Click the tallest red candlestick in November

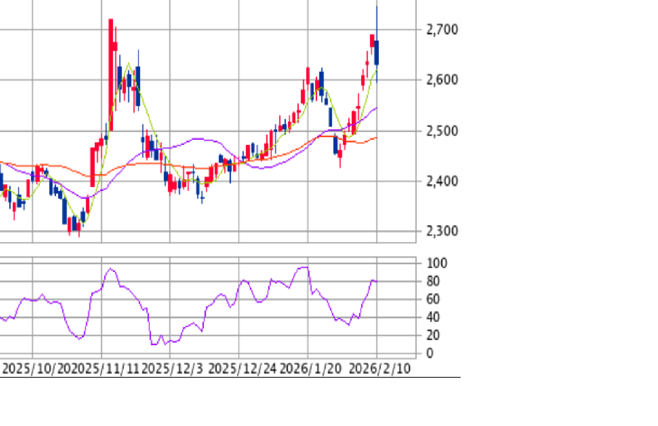111,68
